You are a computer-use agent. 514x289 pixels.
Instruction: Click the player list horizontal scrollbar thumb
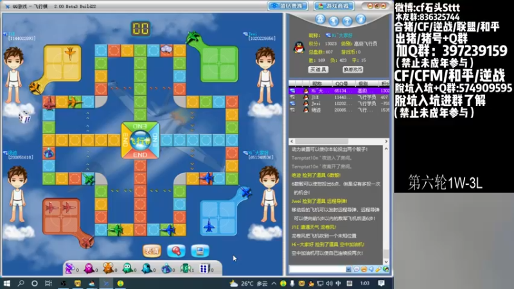pyautogui.click(x=322, y=141)
